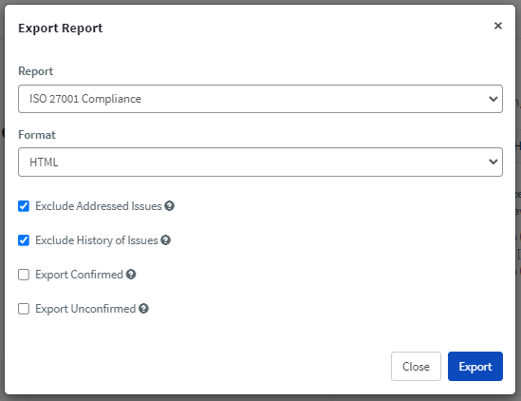The height and width of the screenshot is (401, 521).
Task: Open the ISO 27001 Compliance report dropdown
Action: point(260,99)
